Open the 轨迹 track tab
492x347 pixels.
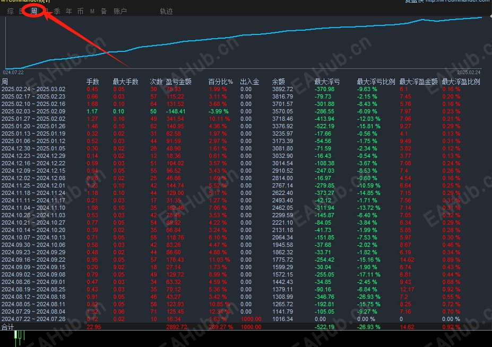(x=166, y=11)
